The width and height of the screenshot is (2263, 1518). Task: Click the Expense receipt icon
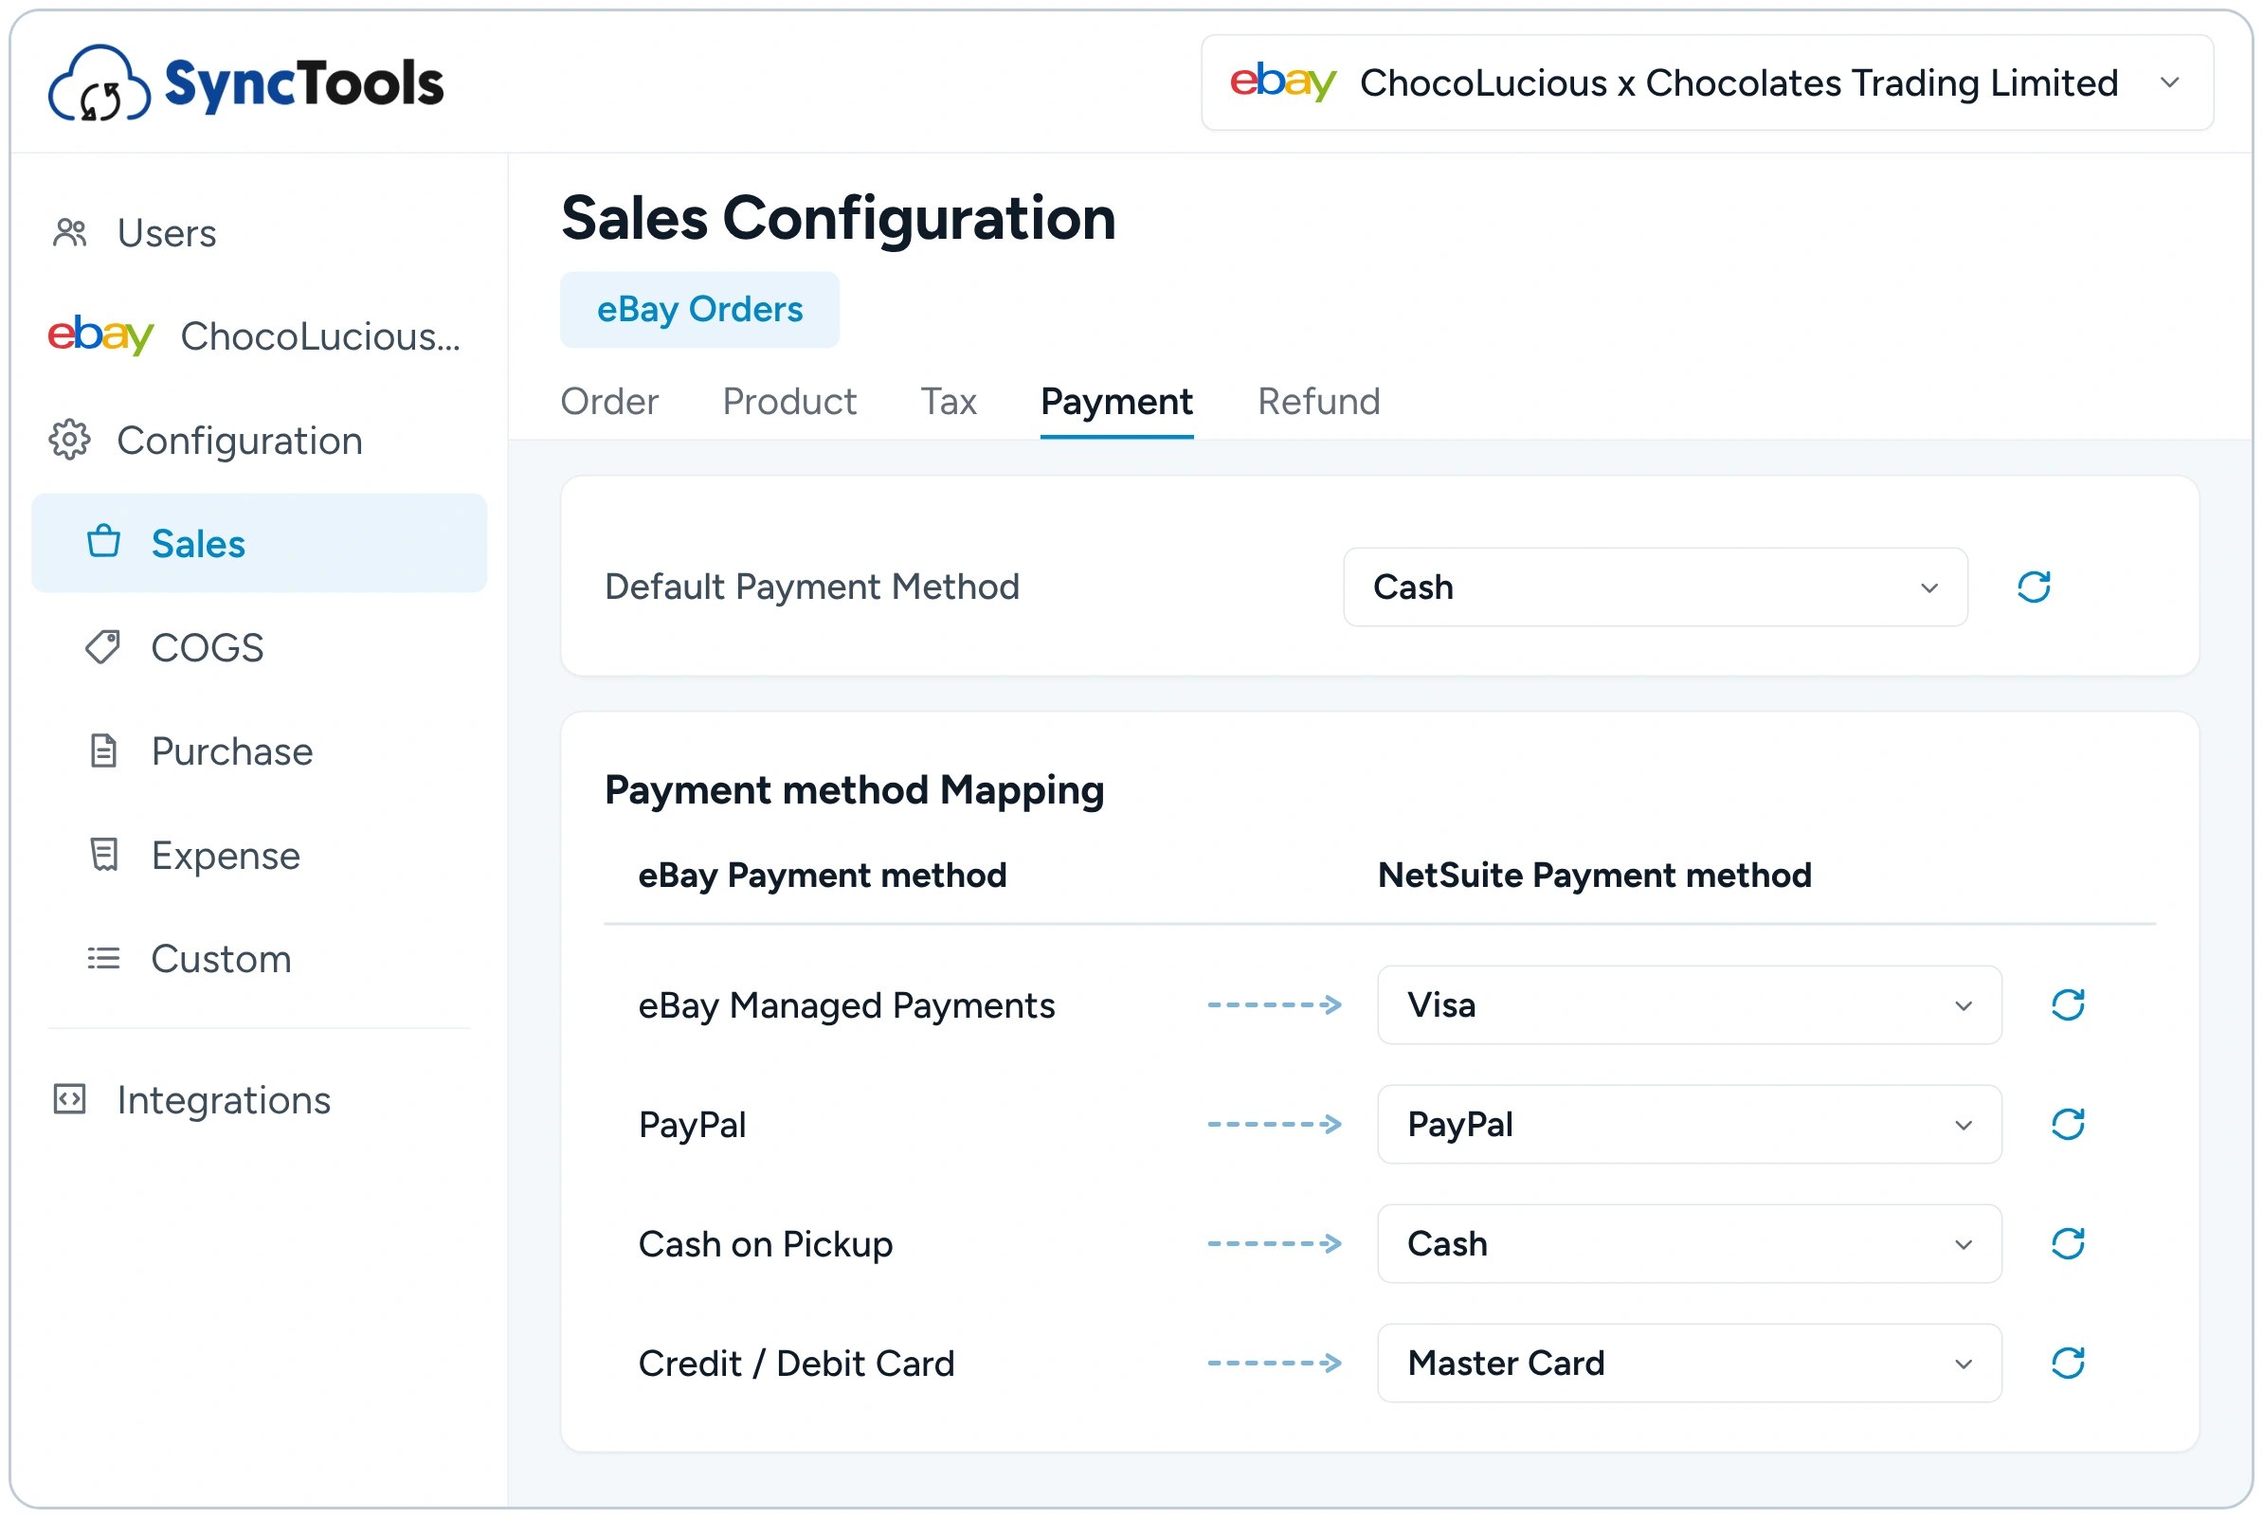(103, 855)
